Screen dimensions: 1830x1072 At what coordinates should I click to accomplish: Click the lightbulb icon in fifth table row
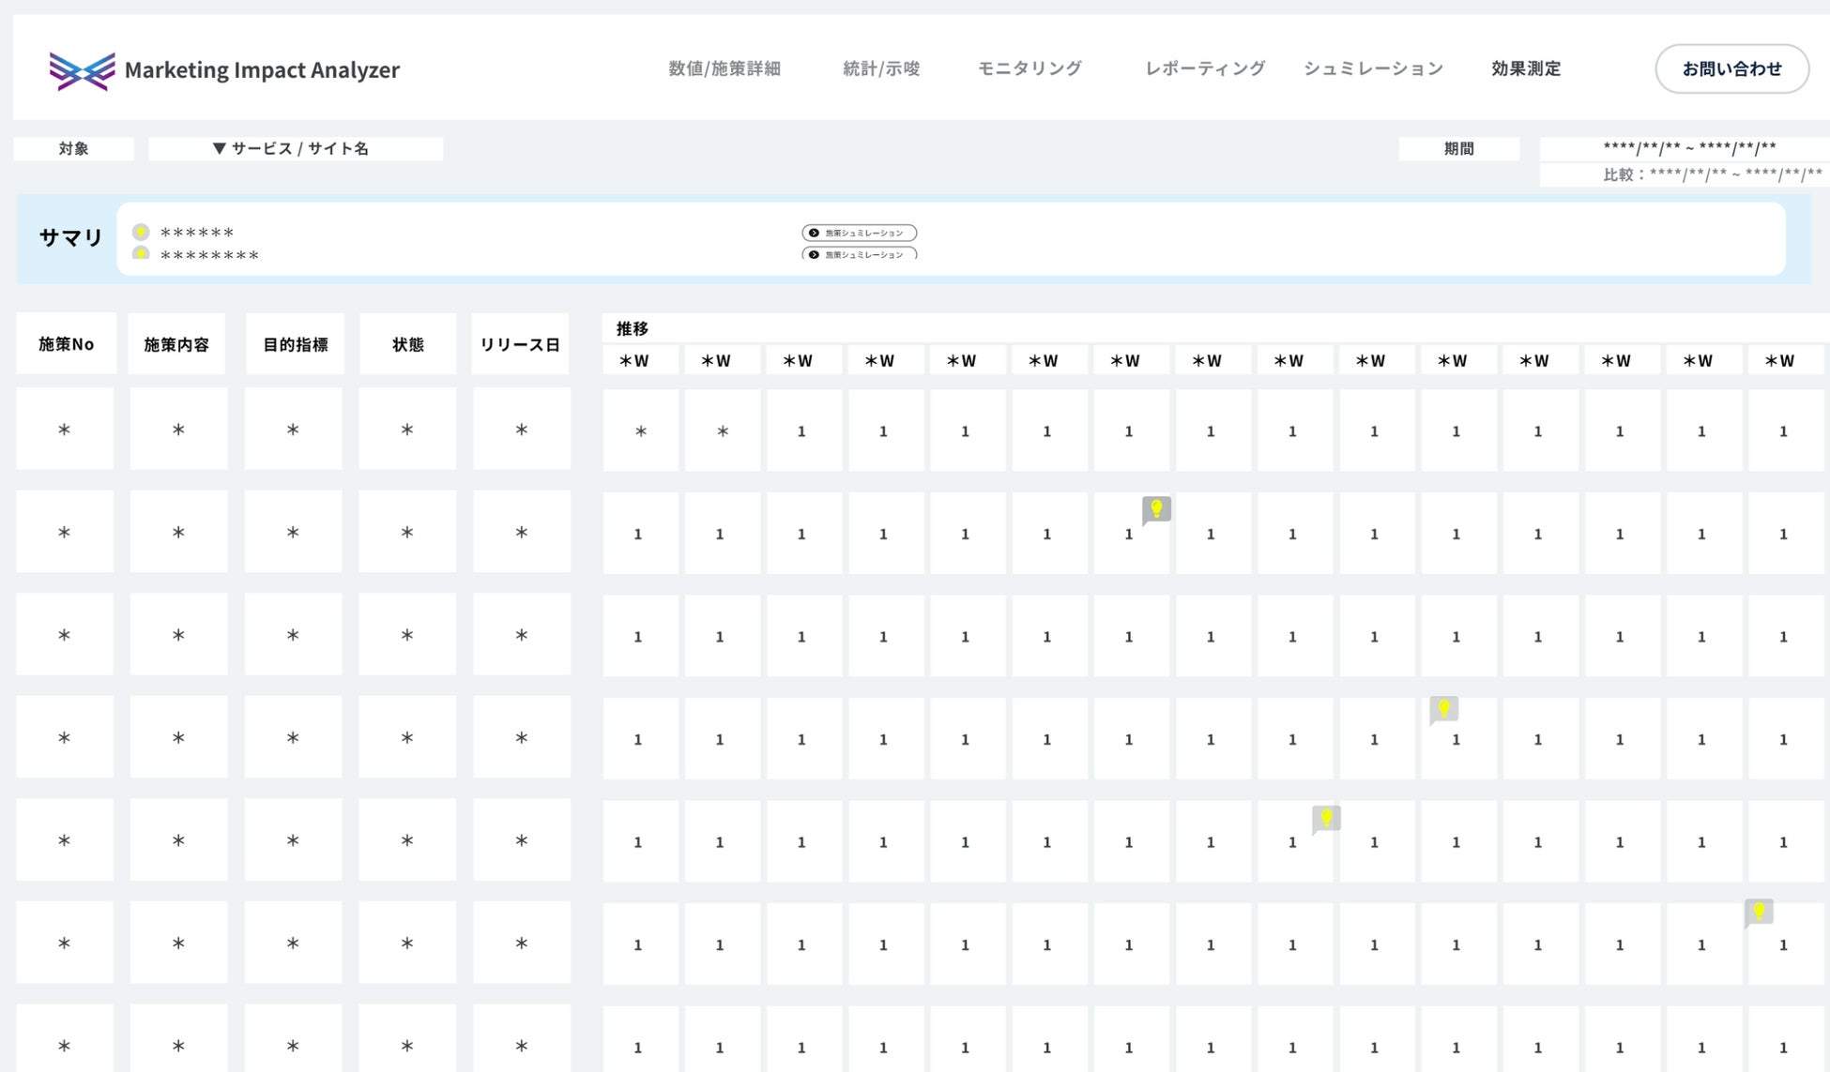coord(1326,819)
